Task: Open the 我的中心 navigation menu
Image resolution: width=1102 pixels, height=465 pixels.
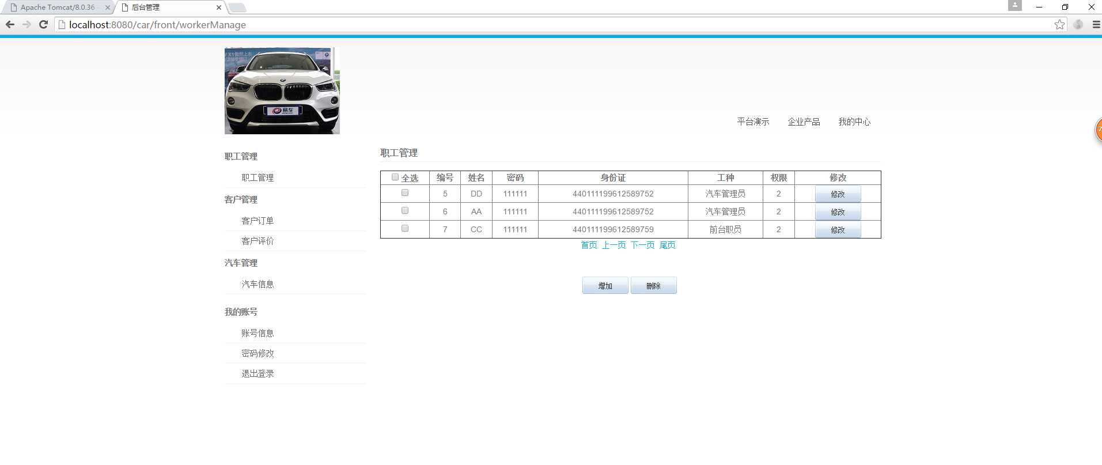Action: [854, 122]
